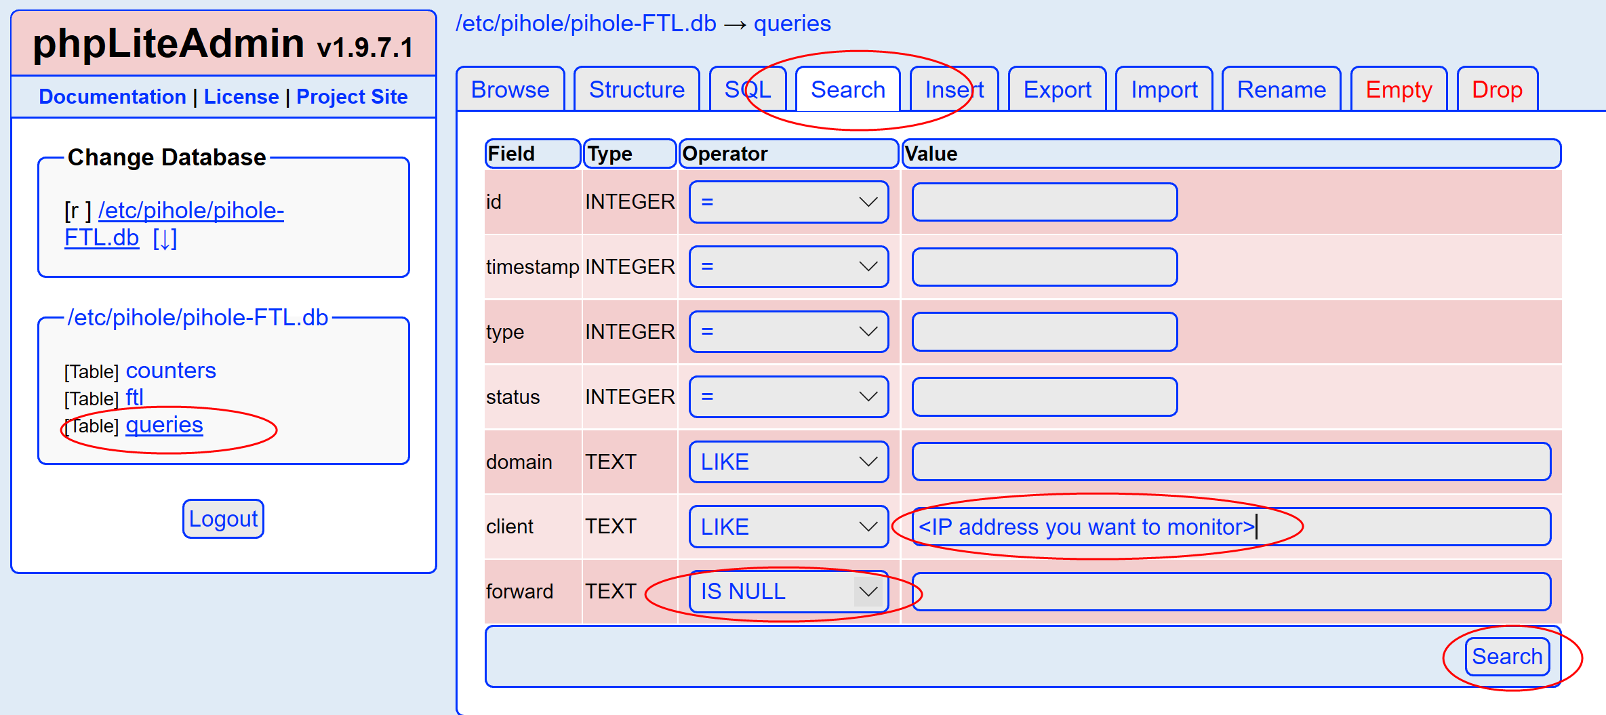Click the client value input field

click(x=1231, y=527)
